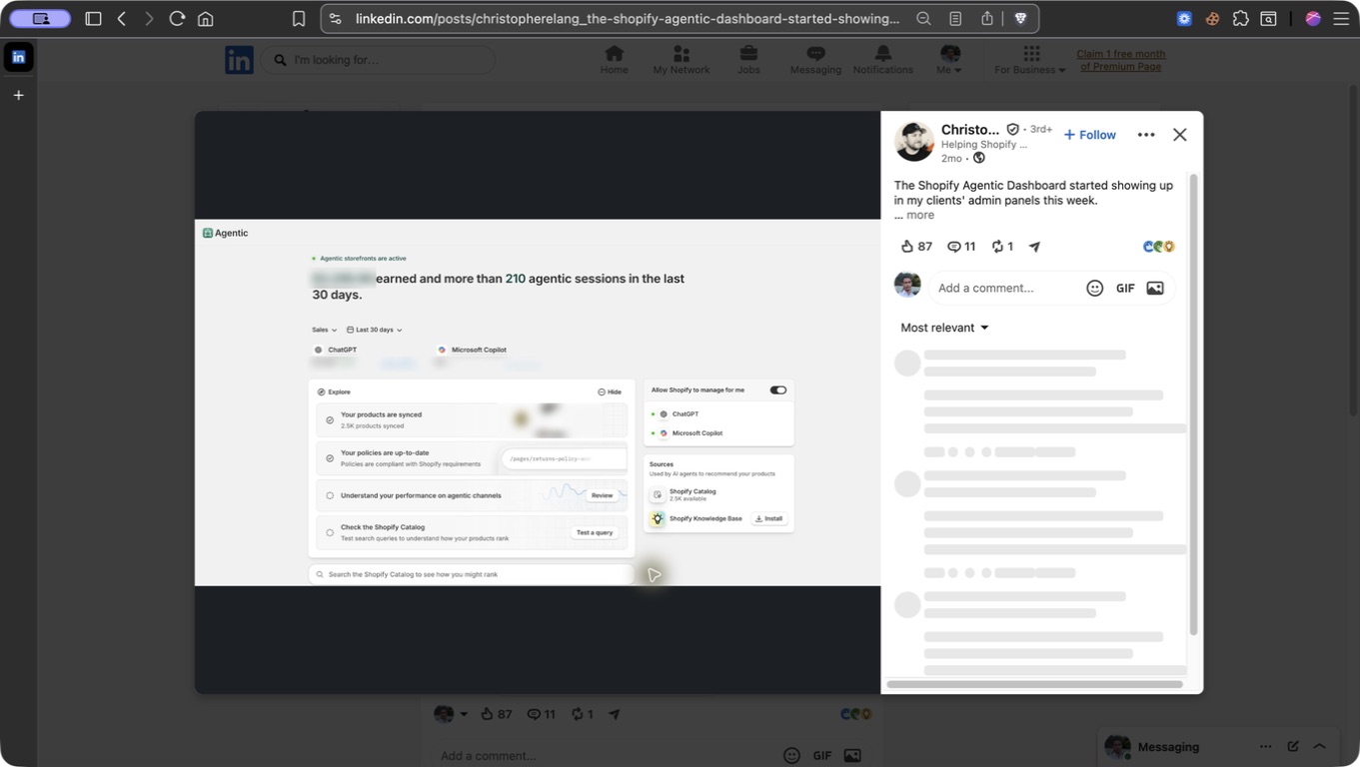Click background Add a comment field
This screenshot has height=767, width=1360.
click(x=606, y=755)
